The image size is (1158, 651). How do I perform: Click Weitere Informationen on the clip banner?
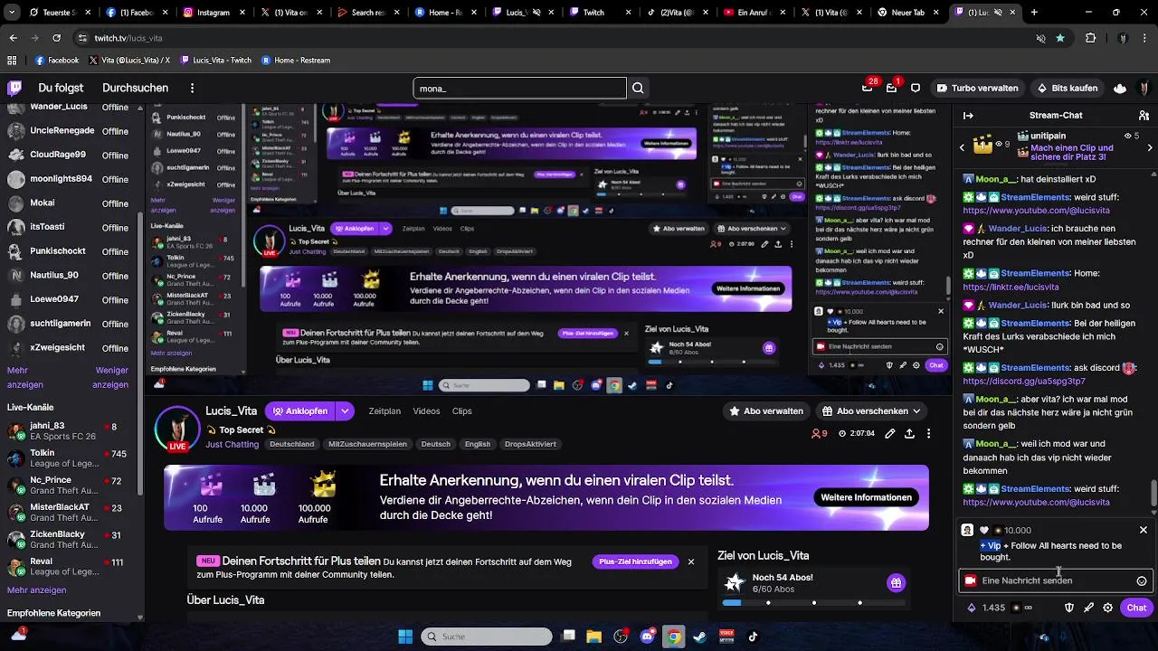[x=866, y=497]
